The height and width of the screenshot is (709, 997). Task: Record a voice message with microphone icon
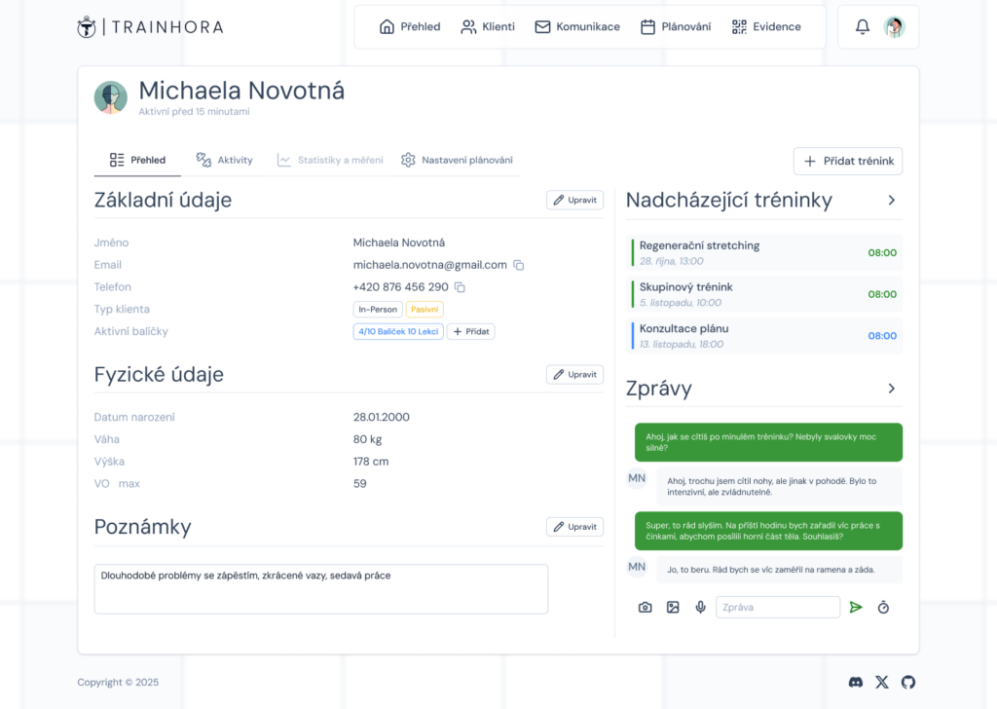coord(700,608)
